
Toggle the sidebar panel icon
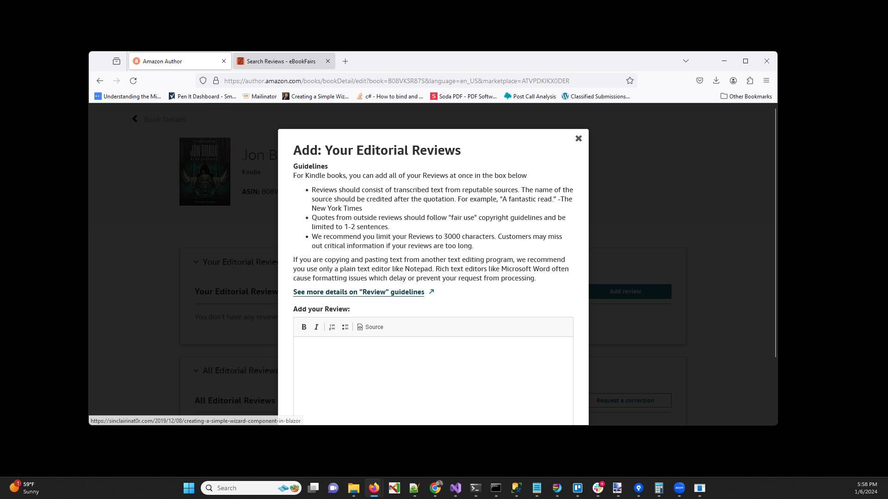point(116,61)
